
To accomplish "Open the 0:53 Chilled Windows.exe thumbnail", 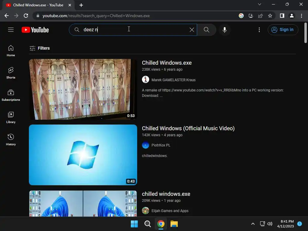I will coord(83,89).
